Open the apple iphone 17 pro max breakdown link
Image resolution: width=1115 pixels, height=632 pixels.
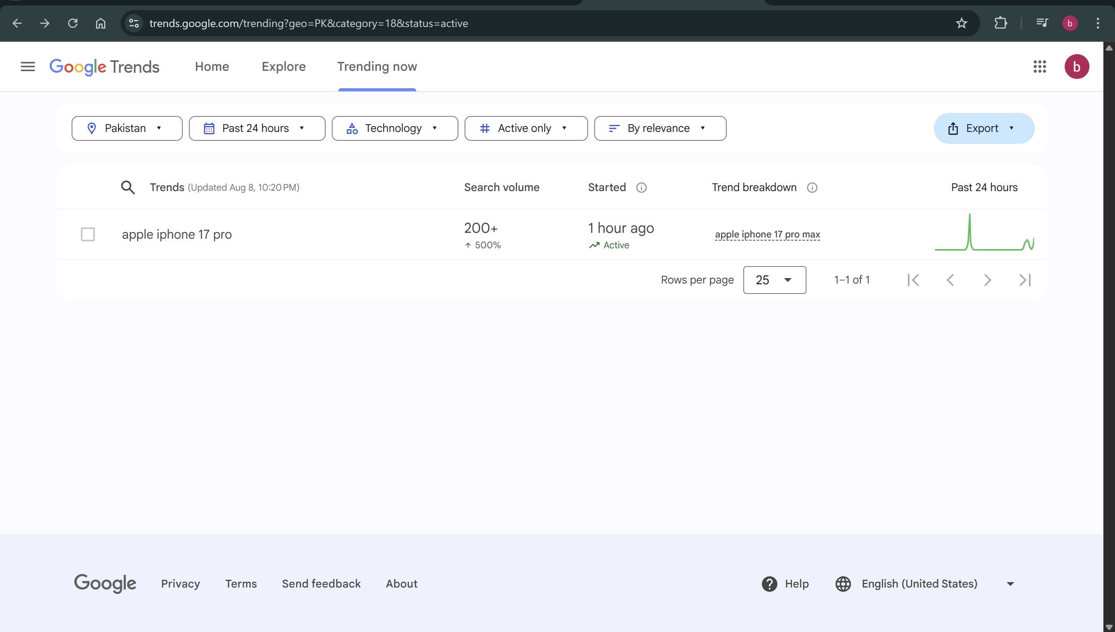(x=767, y=234)
